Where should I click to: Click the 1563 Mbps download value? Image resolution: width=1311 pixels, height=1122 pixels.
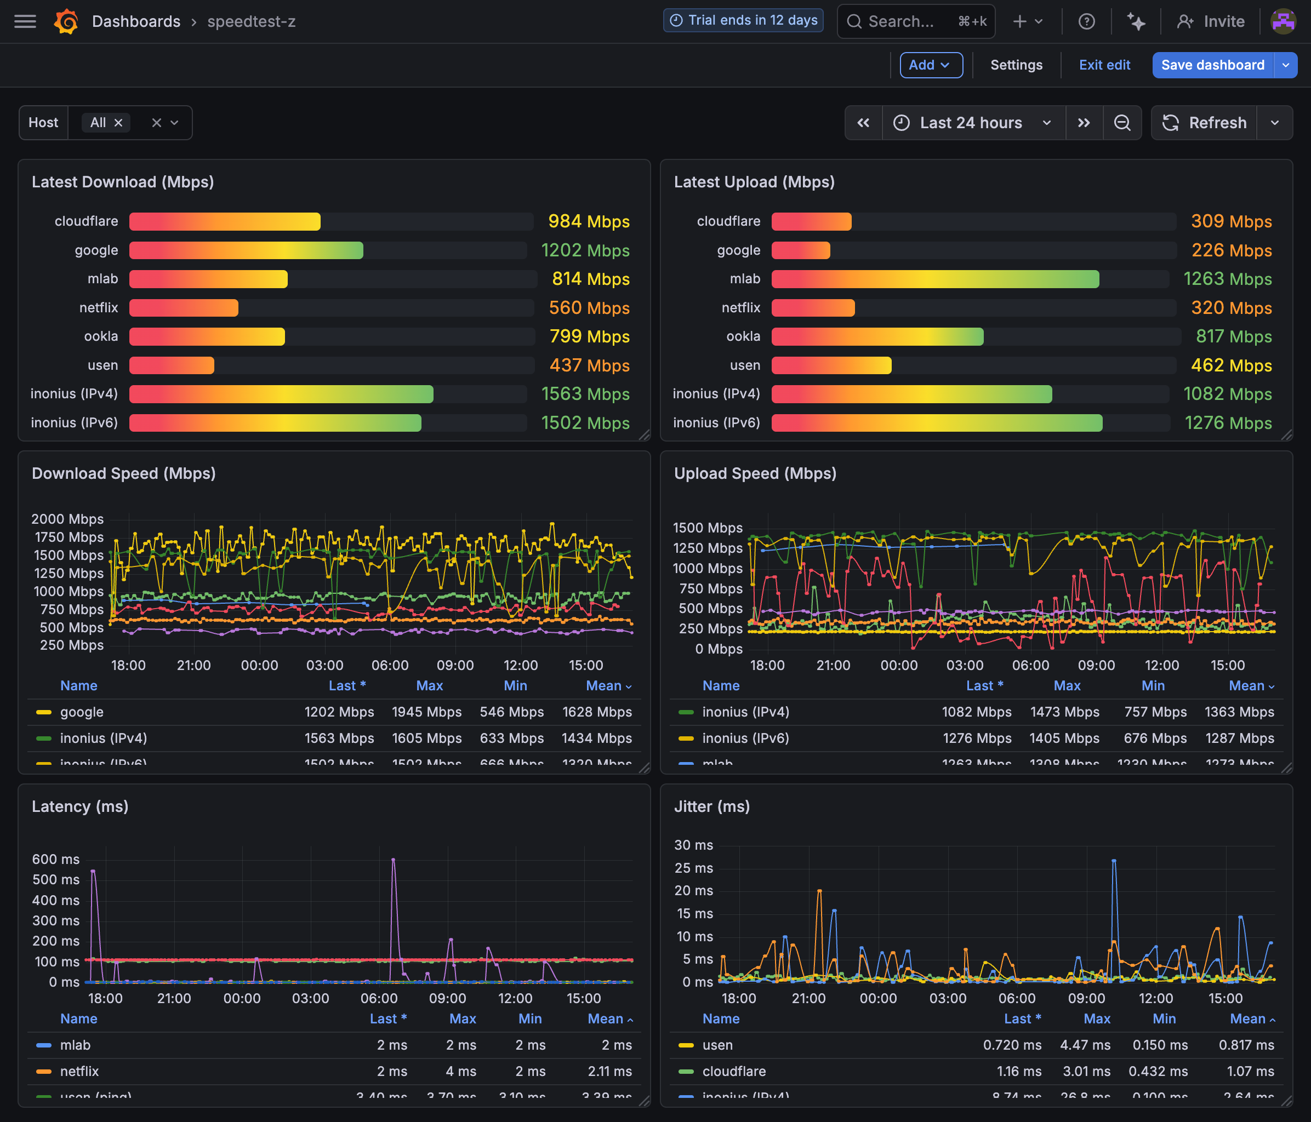click(585, 394)
